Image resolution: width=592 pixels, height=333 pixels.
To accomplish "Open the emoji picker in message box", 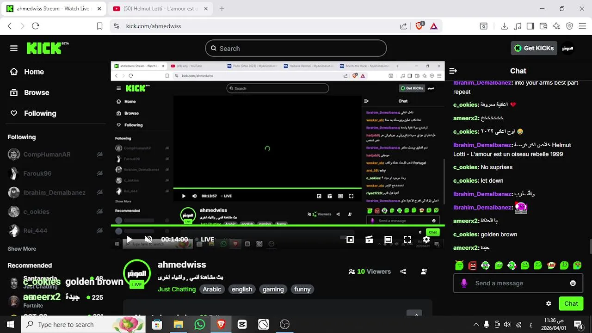I will pos(573,283).
